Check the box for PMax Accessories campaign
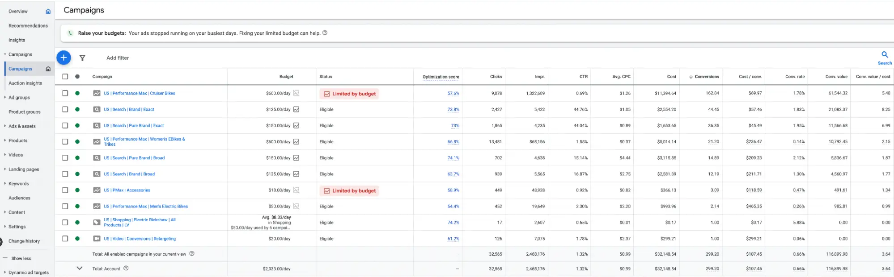 tap(65, 190)
